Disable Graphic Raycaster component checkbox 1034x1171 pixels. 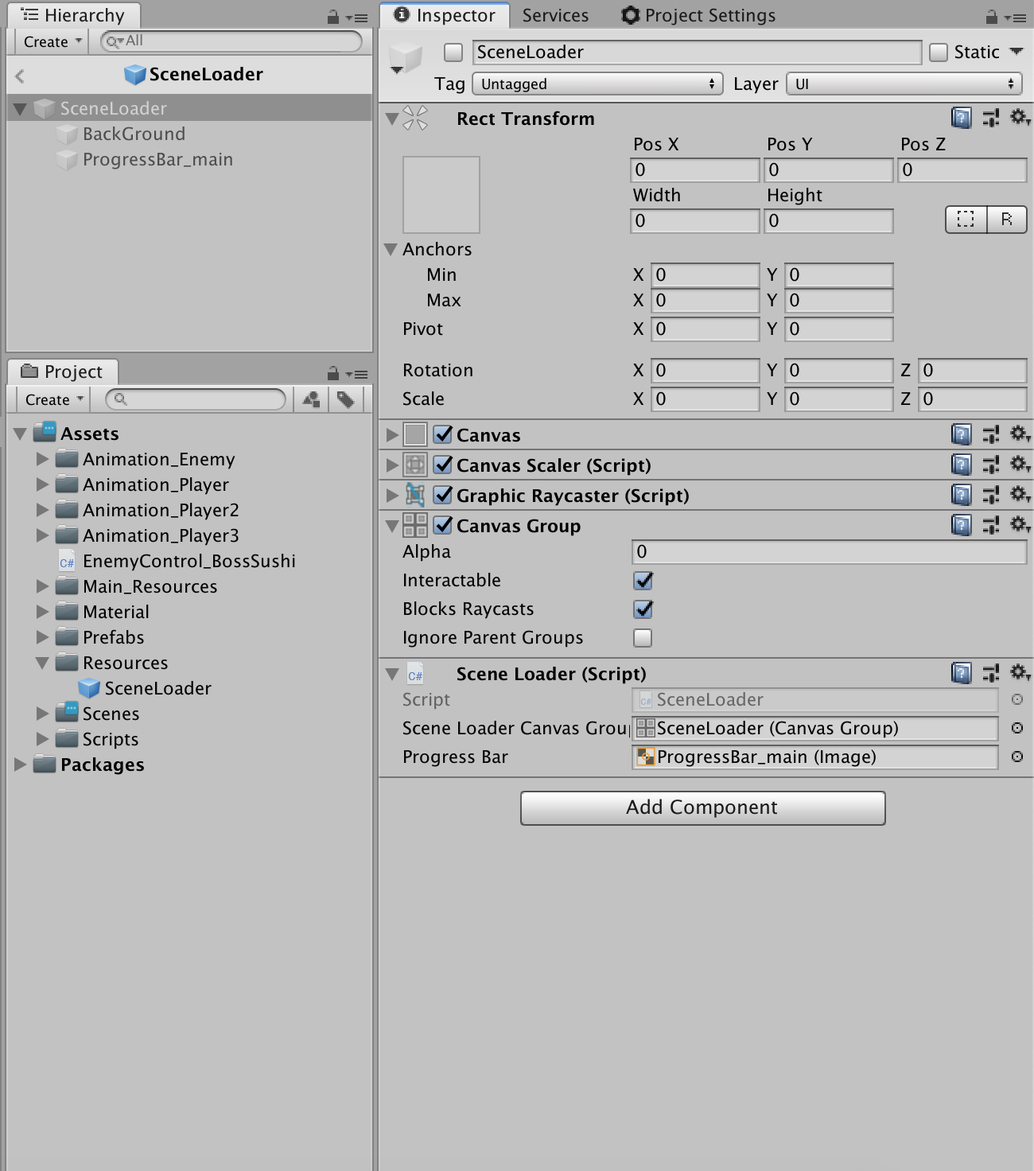point(443,495)
